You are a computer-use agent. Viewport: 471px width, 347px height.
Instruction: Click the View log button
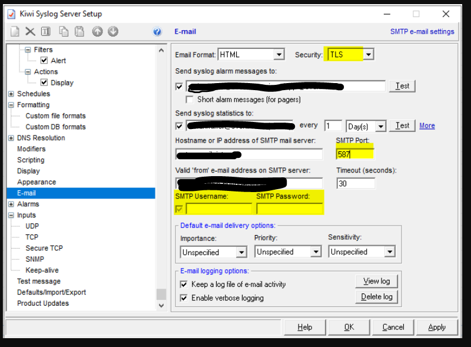click(376, 281)
